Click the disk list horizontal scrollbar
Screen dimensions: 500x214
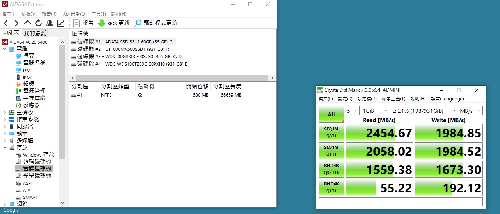pos(172,78)
